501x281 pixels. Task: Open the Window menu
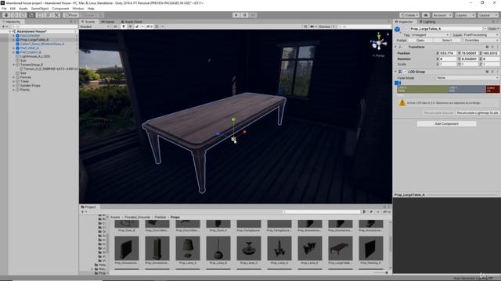(78, 9)
